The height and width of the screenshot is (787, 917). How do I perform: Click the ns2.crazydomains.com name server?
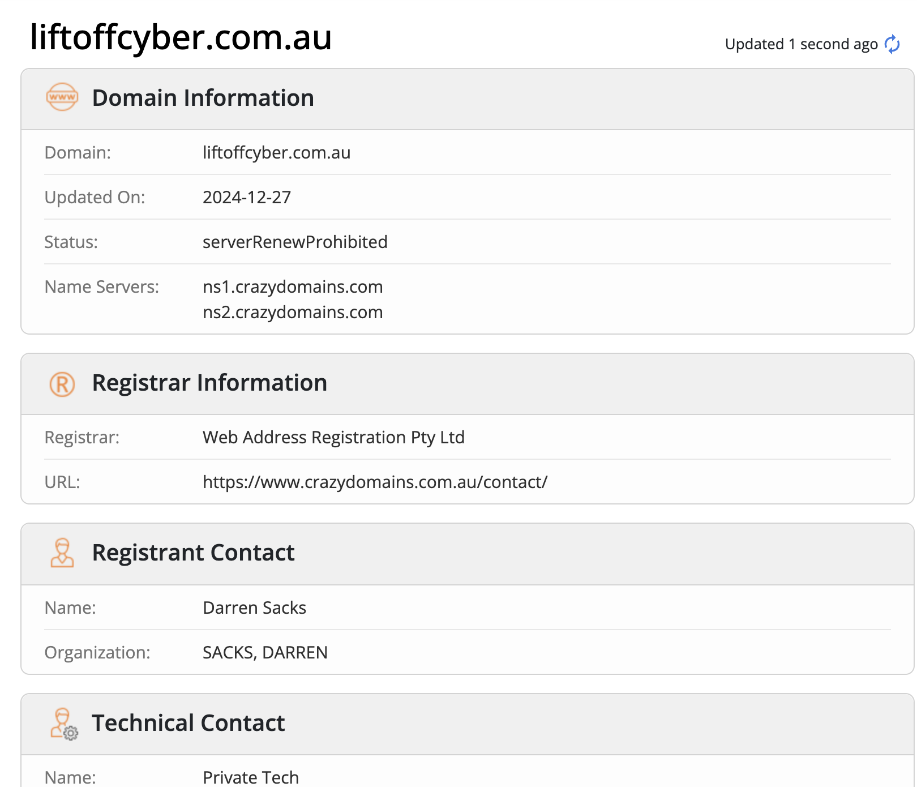(x=293, y=312)
